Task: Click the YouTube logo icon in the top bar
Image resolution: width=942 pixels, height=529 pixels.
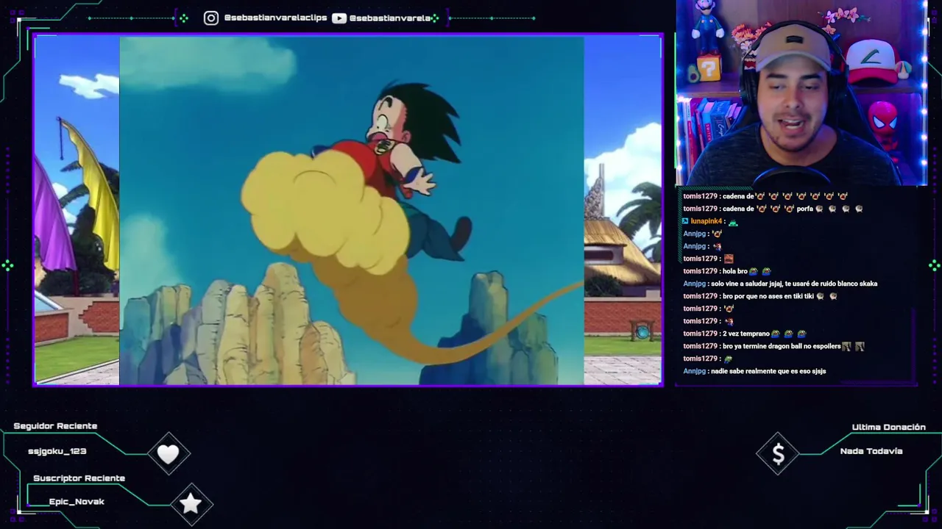Action: (x=339, y=18)
